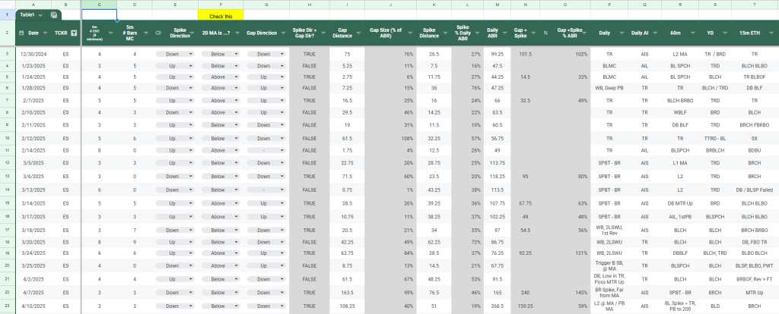
Task: Click the table view icon beside Table1
Action: click(54, 14)
